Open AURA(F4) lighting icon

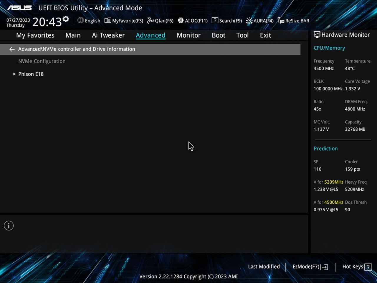[x=249, y=20]
